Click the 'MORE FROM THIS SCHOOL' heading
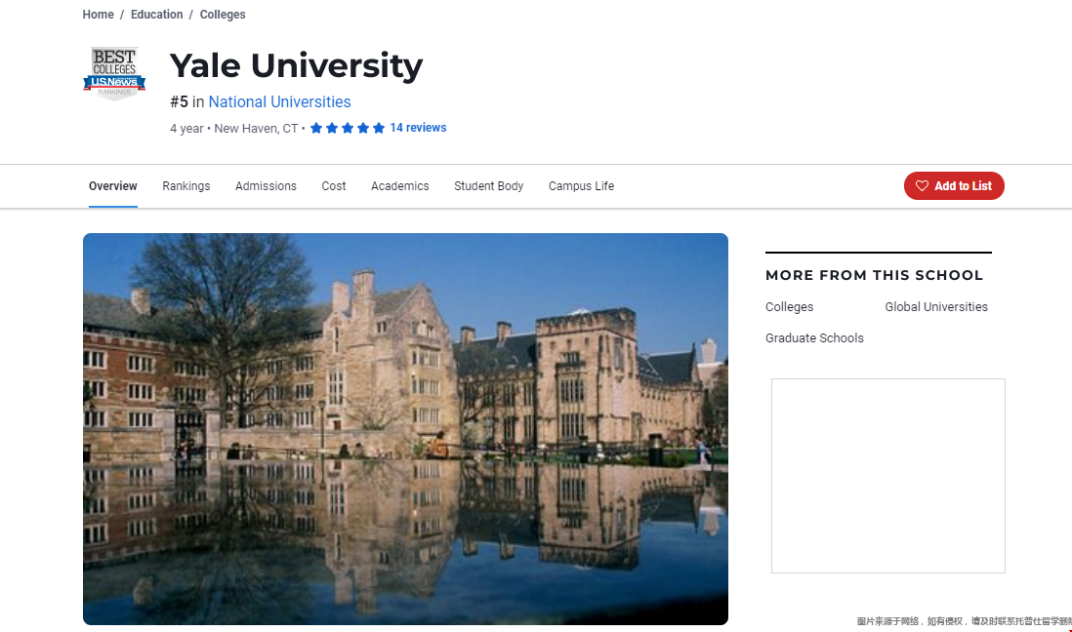This screenshot has height=632, width=1072. point(874,275)
